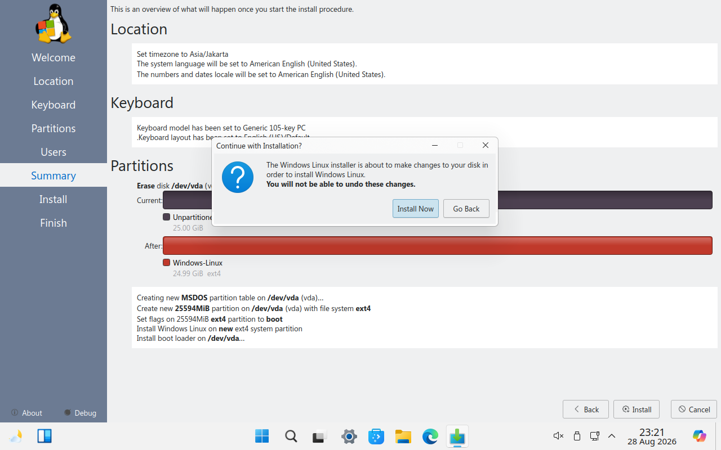The image size is (721, 450).
Task: Select the Location step in sidebar
Action: click(54, 81)
